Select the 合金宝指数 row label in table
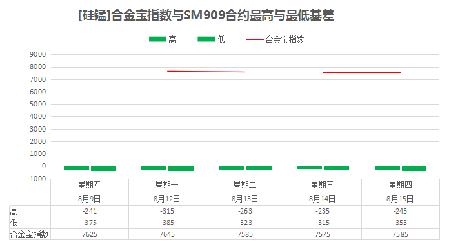This screenshot has height=249, width=449. pos(29,234)
